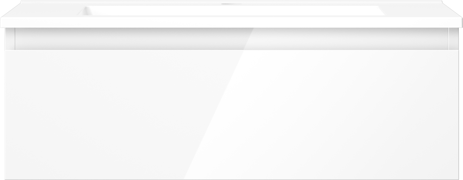Click the left edge of the vanity cabinet

click(x=5, y=104)
